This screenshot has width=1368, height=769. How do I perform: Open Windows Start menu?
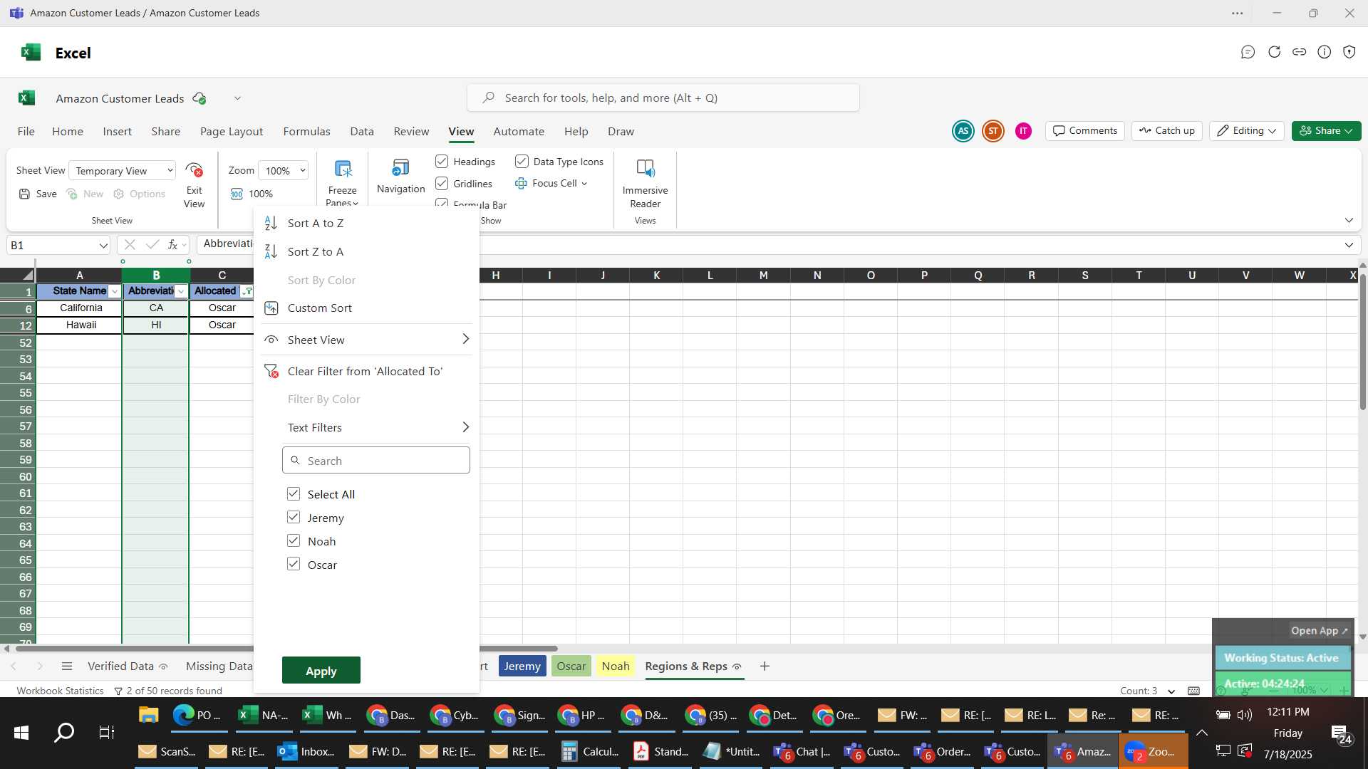coord(21,732)
